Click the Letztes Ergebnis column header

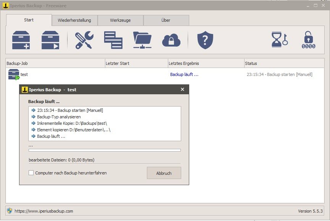click(206, 63)
